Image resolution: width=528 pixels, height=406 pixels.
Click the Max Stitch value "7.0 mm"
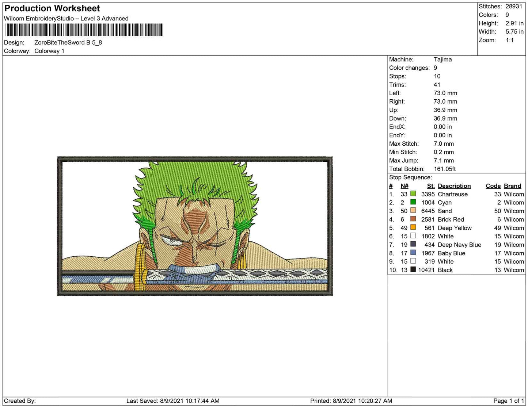click(x=444, y=143)
